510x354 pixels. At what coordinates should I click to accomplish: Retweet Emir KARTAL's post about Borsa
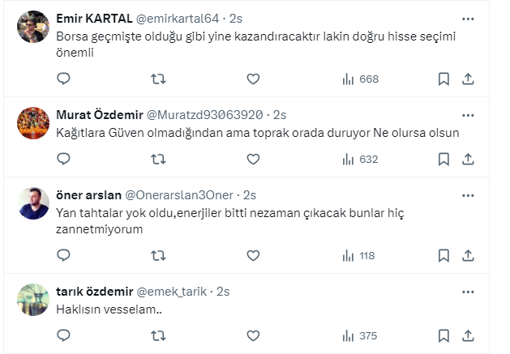click(159, 79)
